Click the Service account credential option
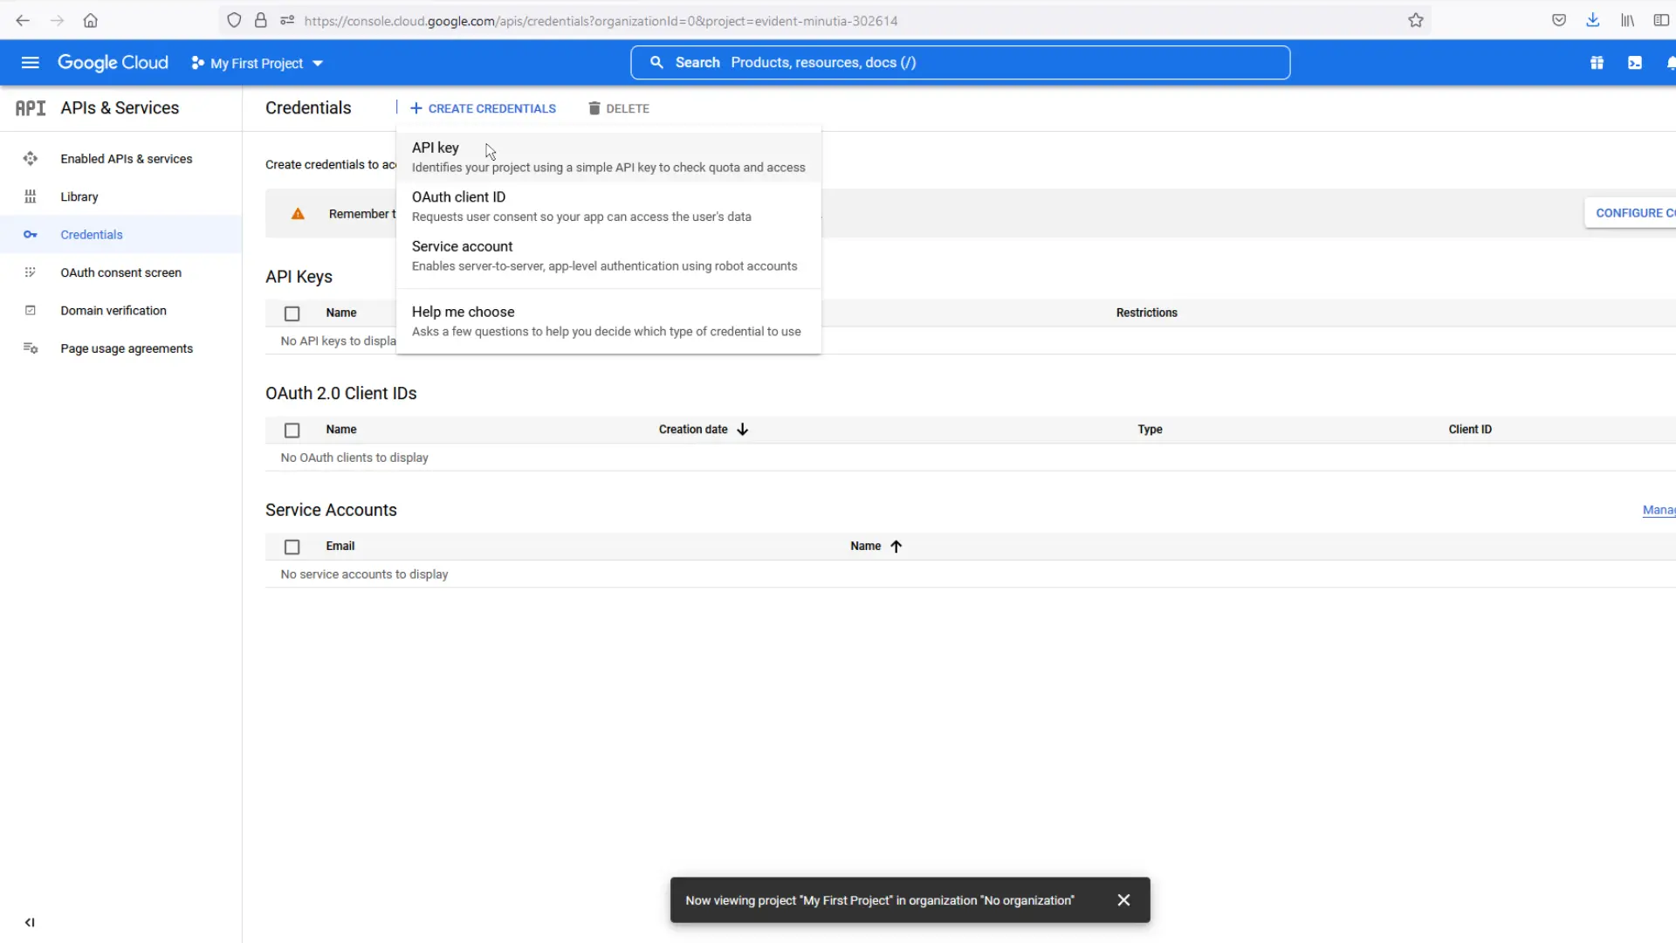Image resolution: width=1676 pixels, height=943 pixels. (462, 245)
